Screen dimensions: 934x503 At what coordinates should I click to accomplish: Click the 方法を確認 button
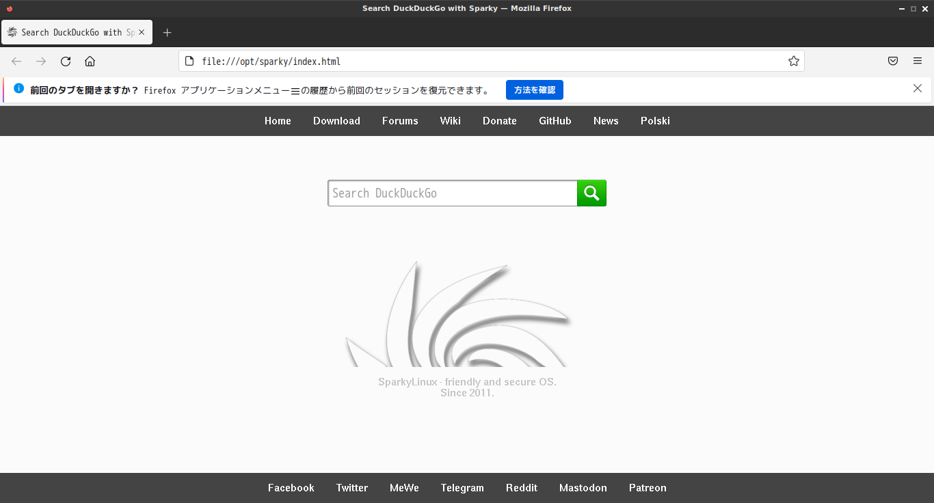535,90
